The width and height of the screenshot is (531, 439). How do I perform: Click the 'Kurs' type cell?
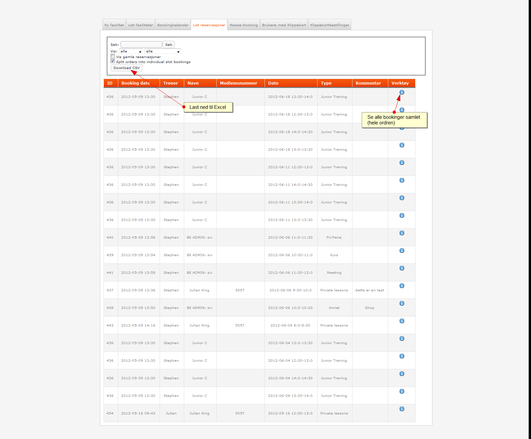click(x=334, y=255)
